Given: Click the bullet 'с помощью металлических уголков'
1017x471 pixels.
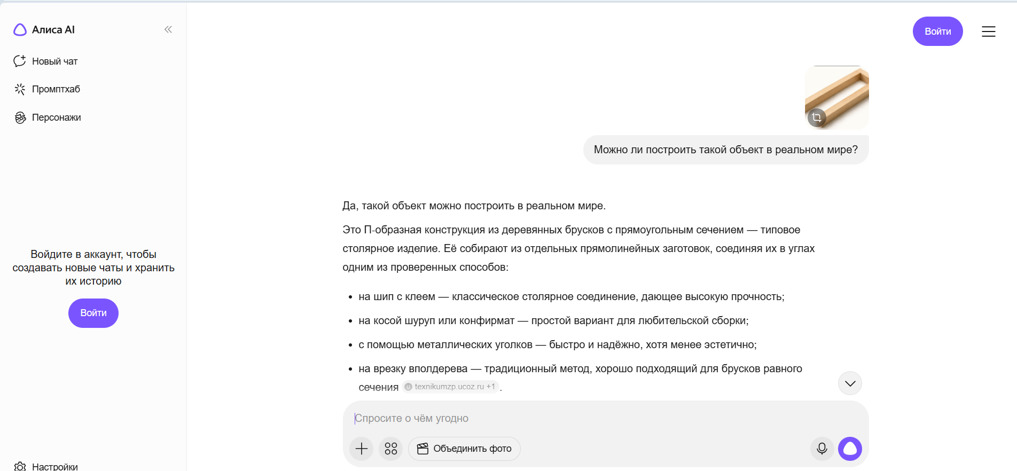Looking at the screenshot, I should point(558,344).
